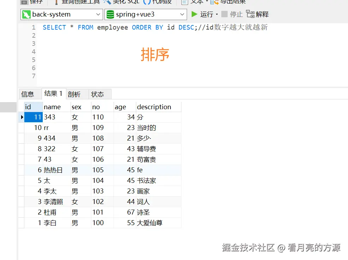The height and width of the screenshot is (260, 348).
Task: Click the Stop query button
Action: [x=232, y=14]
